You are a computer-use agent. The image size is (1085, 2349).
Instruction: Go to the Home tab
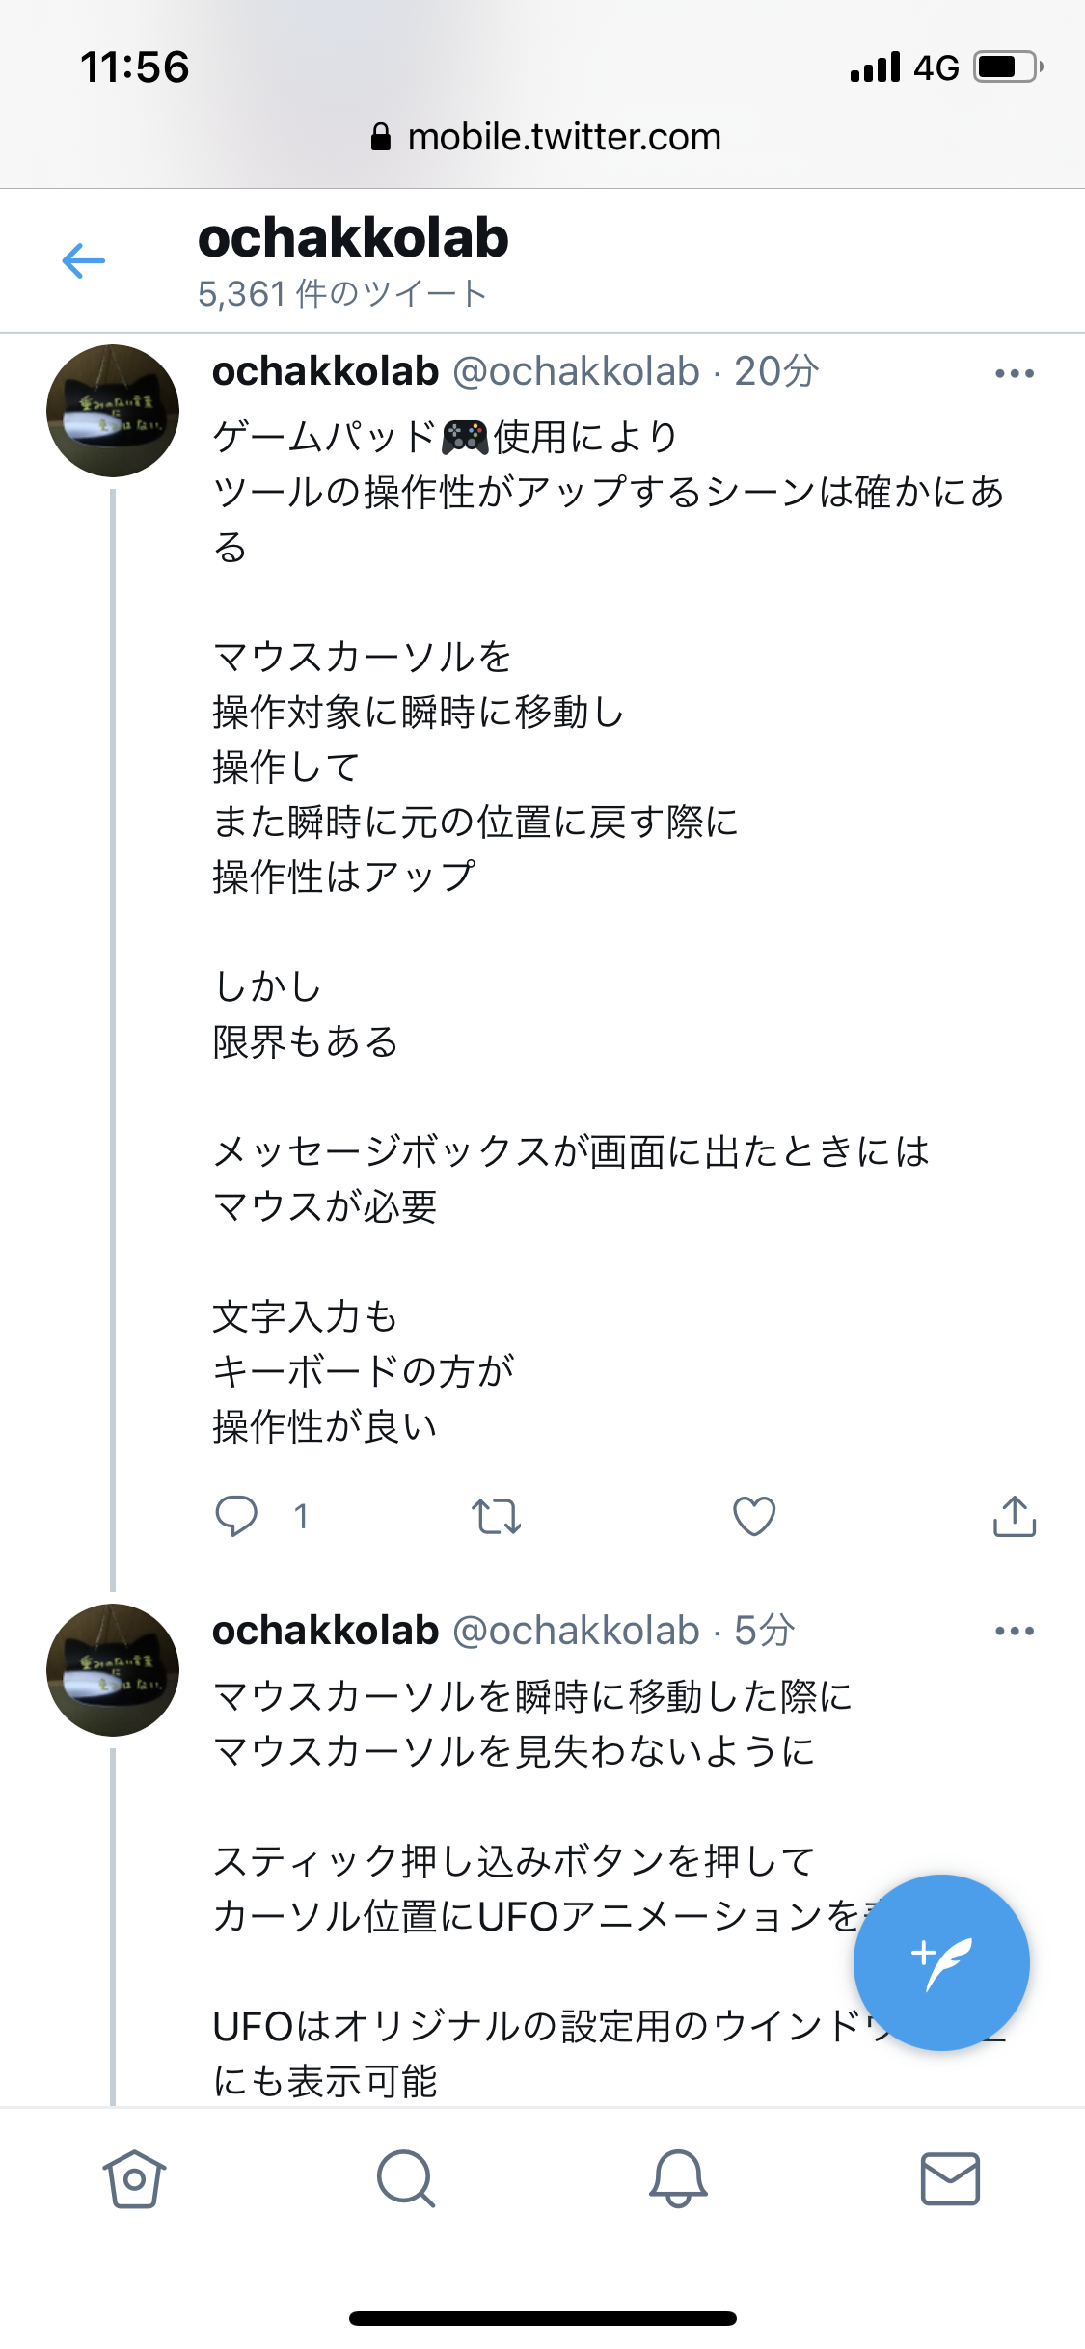pyautogui.click(x=134, y=2179)
